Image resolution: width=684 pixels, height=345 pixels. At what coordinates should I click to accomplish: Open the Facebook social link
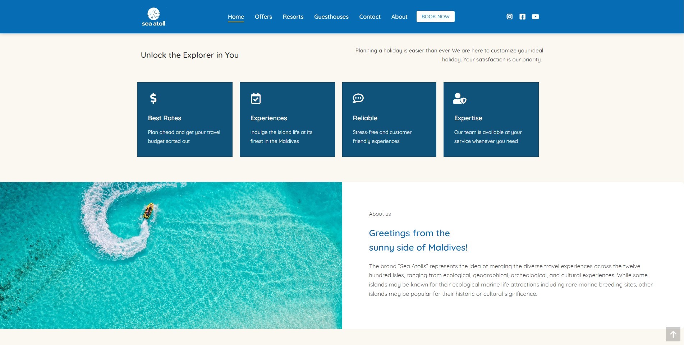(x=522, y=17)
